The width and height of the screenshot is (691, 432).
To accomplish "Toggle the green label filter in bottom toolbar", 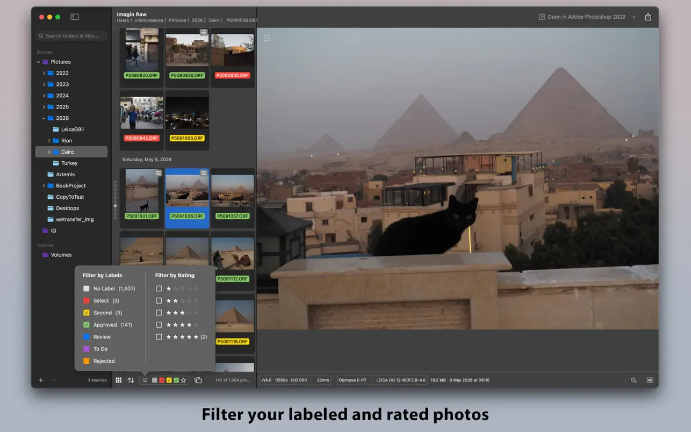I will (176, 380).
